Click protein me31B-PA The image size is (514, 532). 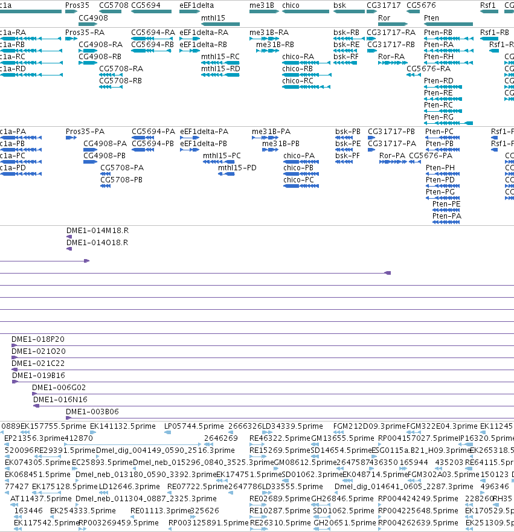271,132
